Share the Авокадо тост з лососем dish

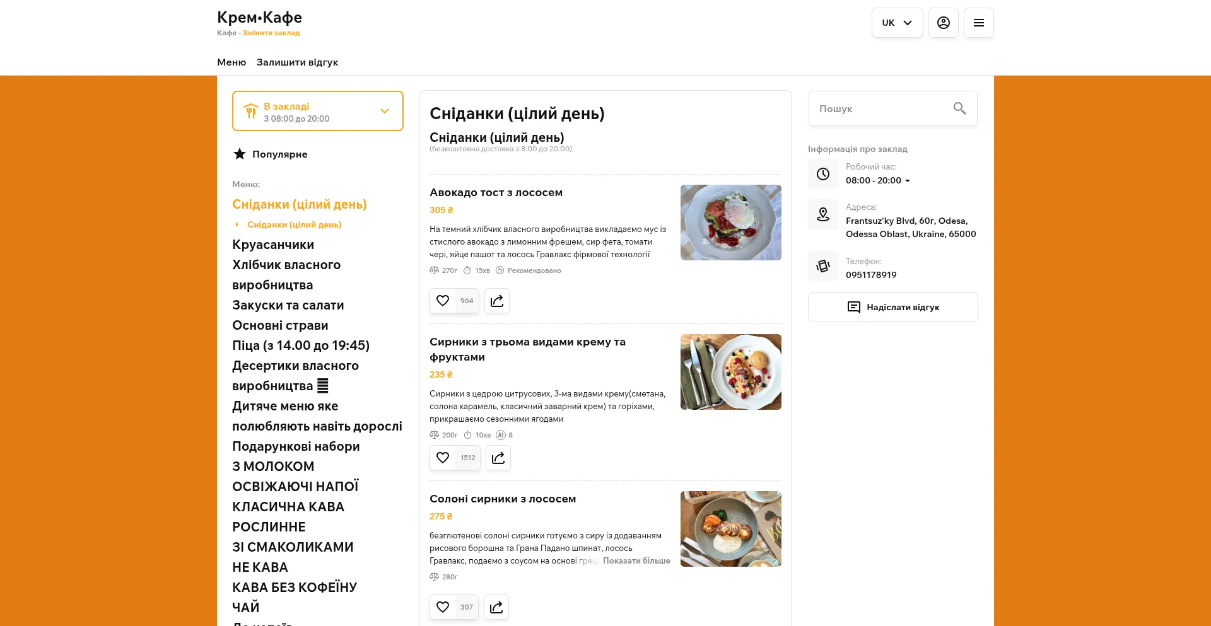tap(497, 301)
